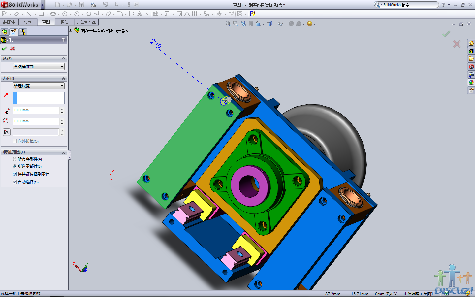This screenshot has height=297, width=475.
Task: Select the Sketch Fillet tool
Action: (120, 14)
